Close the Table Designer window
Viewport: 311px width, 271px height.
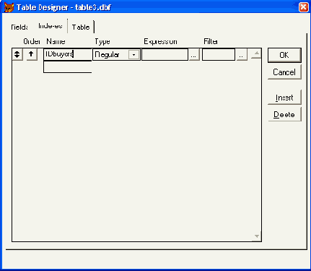pyautogui.click(x=303, y=7)
